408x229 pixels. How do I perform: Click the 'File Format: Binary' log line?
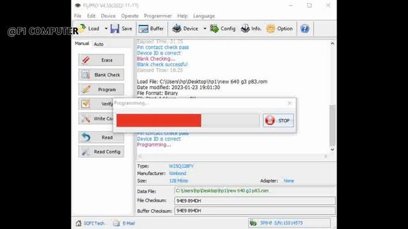click(x=157, y=93)
